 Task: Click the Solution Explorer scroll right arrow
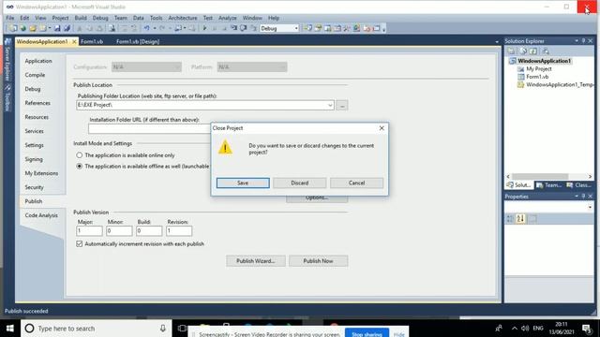pyautogui.click(x=590, y=176)
